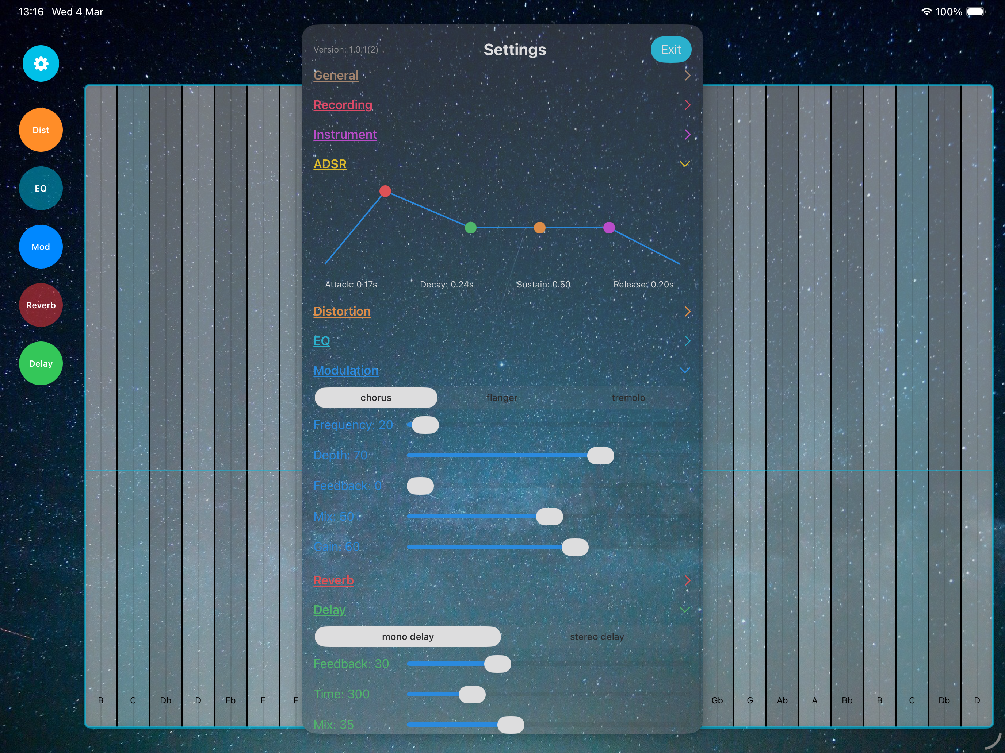Screen dimensions: 1005x753
Task: Click the Delay section heading
Action: click(x=329, y=610)
